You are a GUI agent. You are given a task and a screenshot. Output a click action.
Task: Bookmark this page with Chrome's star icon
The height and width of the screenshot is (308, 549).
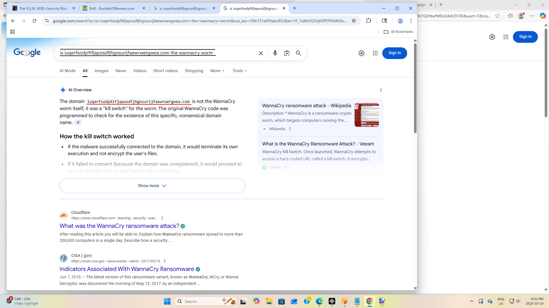tap(354, 21)
